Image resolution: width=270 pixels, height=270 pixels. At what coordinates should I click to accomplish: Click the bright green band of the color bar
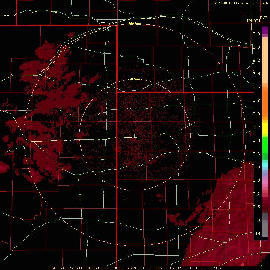265,145
